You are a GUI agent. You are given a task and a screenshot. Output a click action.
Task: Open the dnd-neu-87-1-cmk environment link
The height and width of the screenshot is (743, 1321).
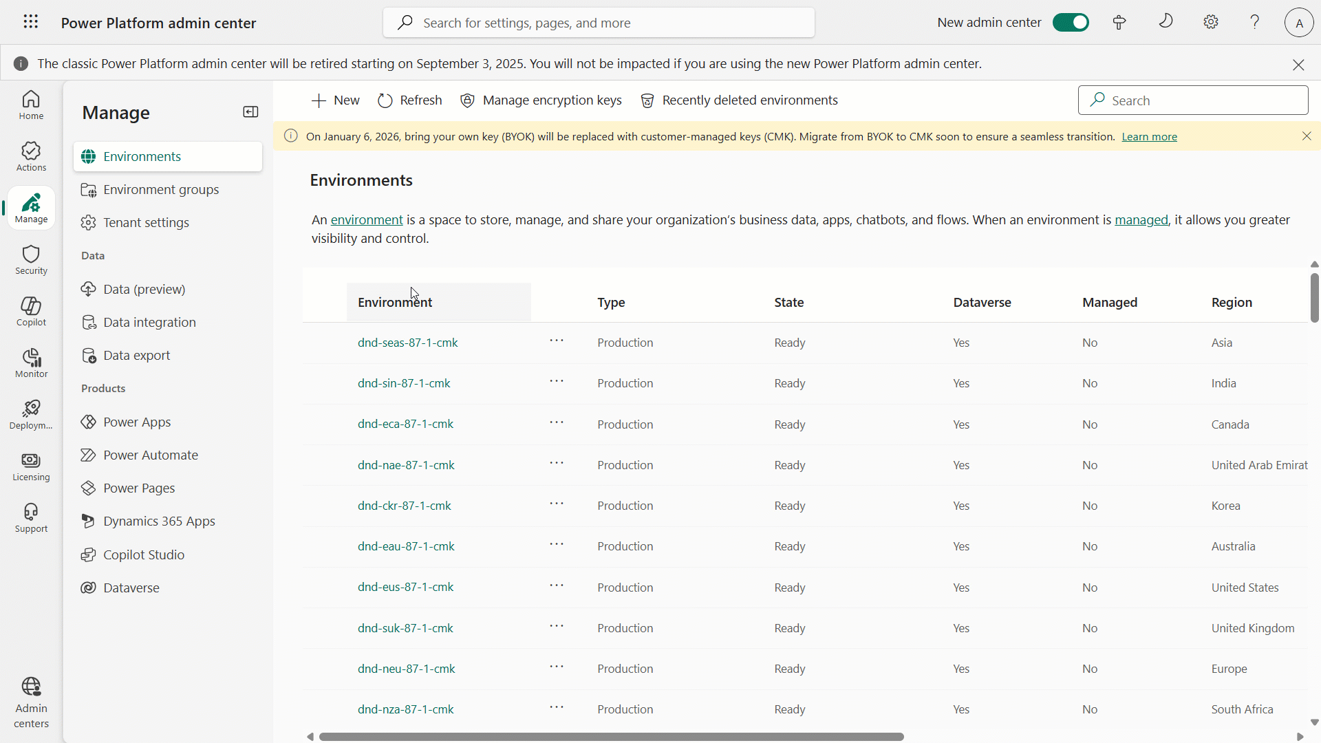coord(406,669)
